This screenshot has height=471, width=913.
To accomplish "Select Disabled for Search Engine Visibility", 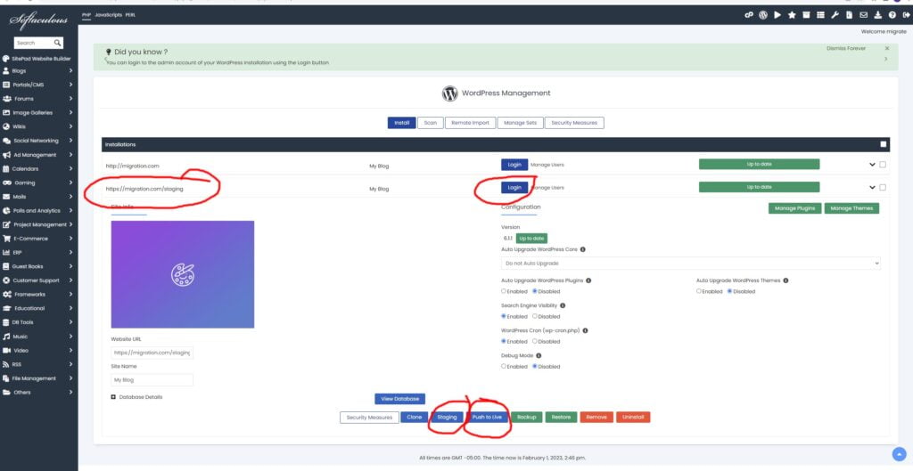I will pos(535,316).
